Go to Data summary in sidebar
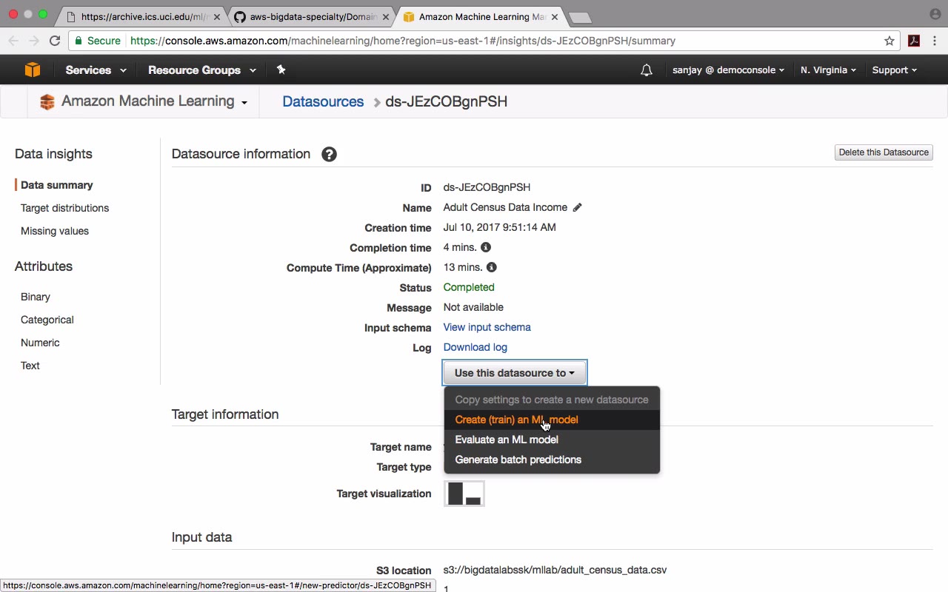The width and height of the screenshot is (948, 592). (56, 185)
